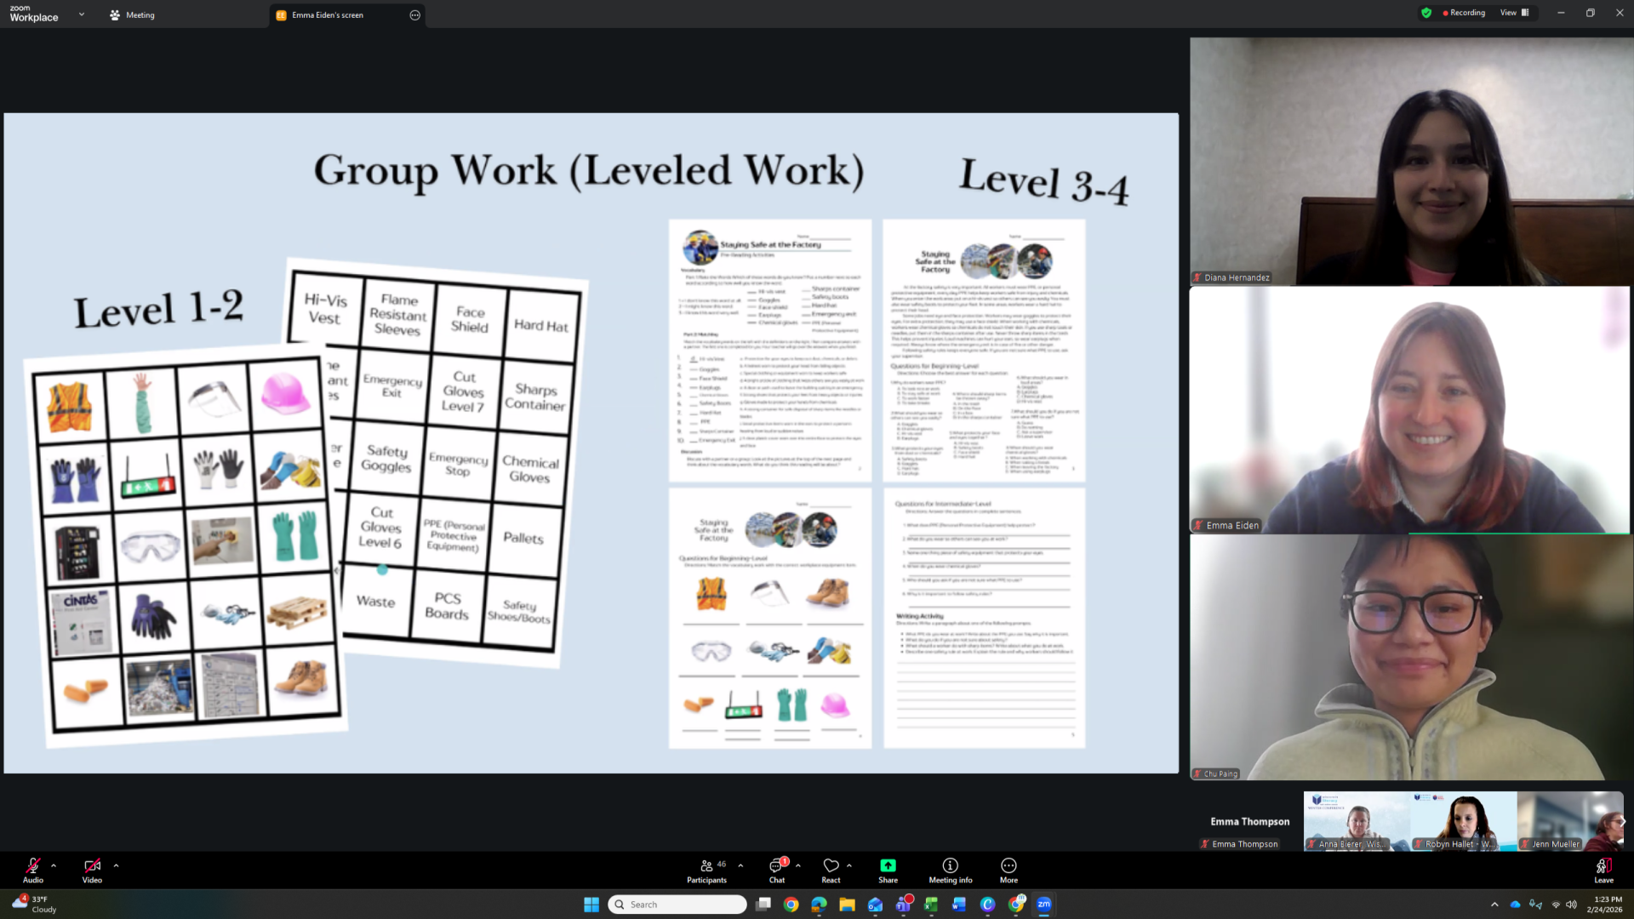This screenshot has width=1634, height=919.
Task: Open options on Emma Eiden's screen tab
Action: click(x=414, y=15)
